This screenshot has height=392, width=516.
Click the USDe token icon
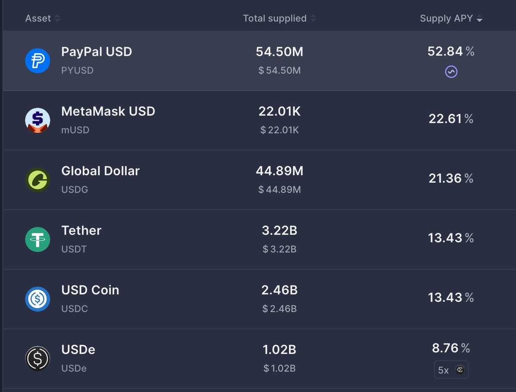tap(38, 359)
